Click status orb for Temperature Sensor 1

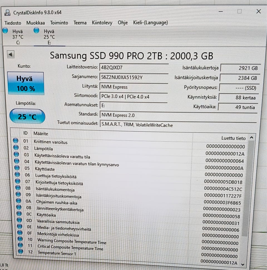click(x=21, y=251)
